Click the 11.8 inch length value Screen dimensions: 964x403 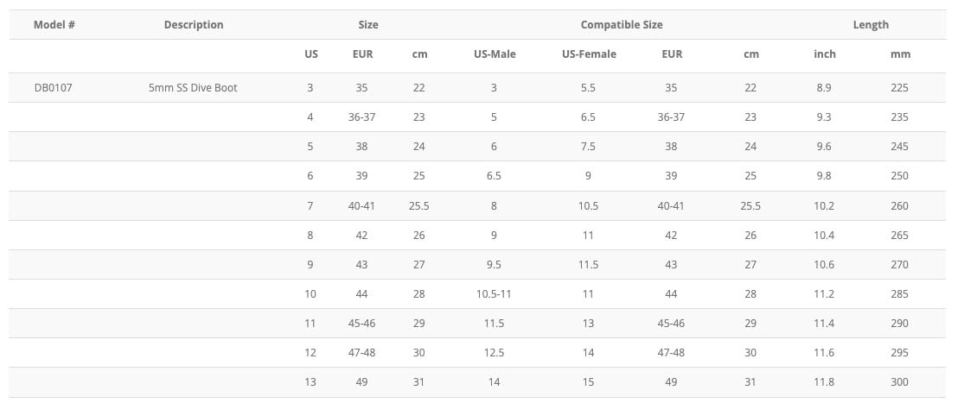click(x=825, y=381)
